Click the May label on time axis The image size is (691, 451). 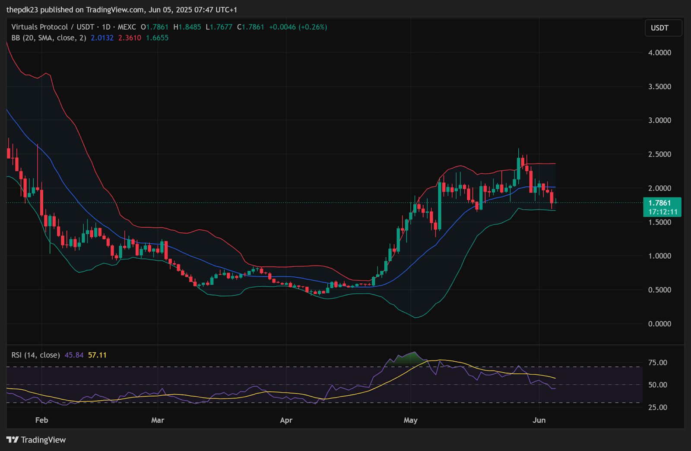pos(410,420)
